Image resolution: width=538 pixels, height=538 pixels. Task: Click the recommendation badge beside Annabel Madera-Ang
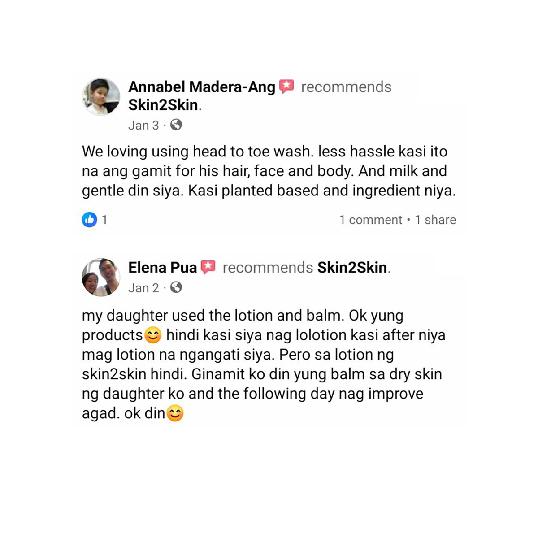tap(286, 86)
